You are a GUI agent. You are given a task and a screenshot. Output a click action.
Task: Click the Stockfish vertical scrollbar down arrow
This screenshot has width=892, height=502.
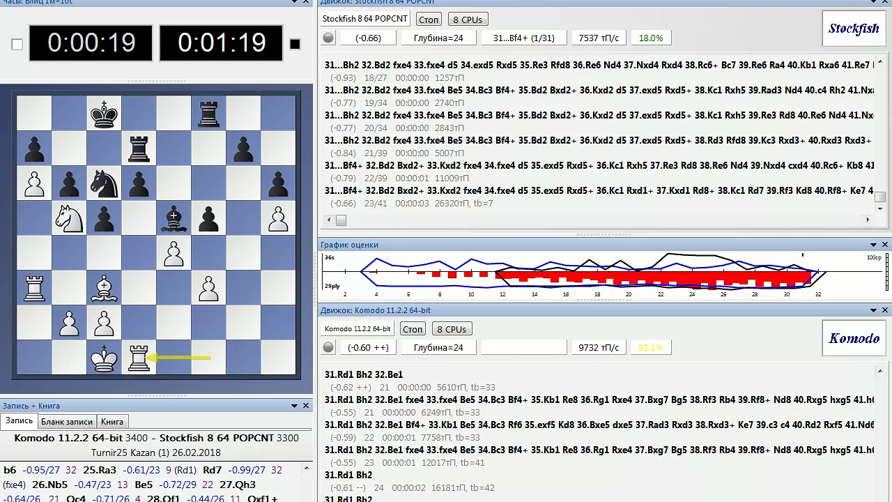point(879,208)
